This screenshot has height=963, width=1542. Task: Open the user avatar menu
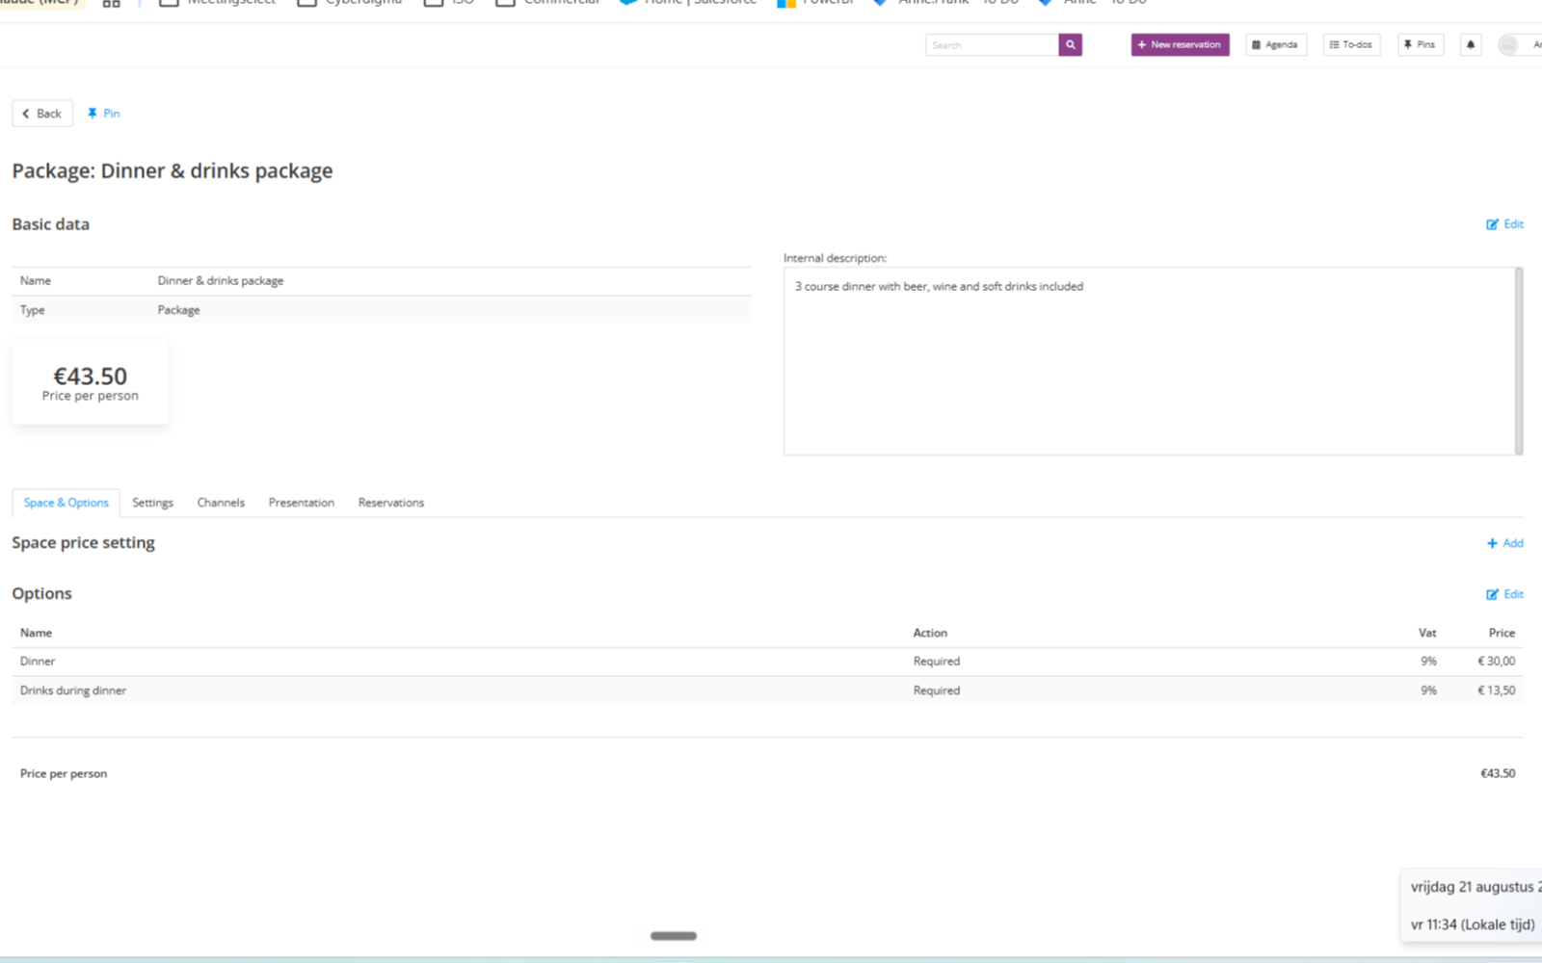pyautogui.click(x=1508, y=44)
